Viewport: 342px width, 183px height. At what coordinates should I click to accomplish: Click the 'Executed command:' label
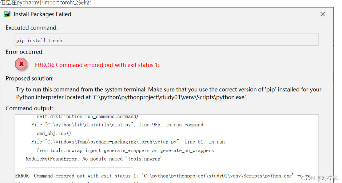coord(32,28)
